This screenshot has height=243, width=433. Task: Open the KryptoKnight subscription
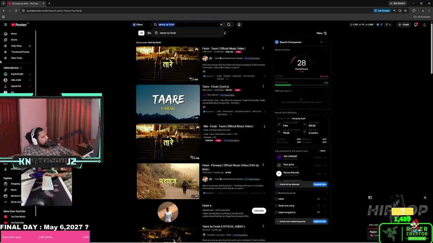17,74
